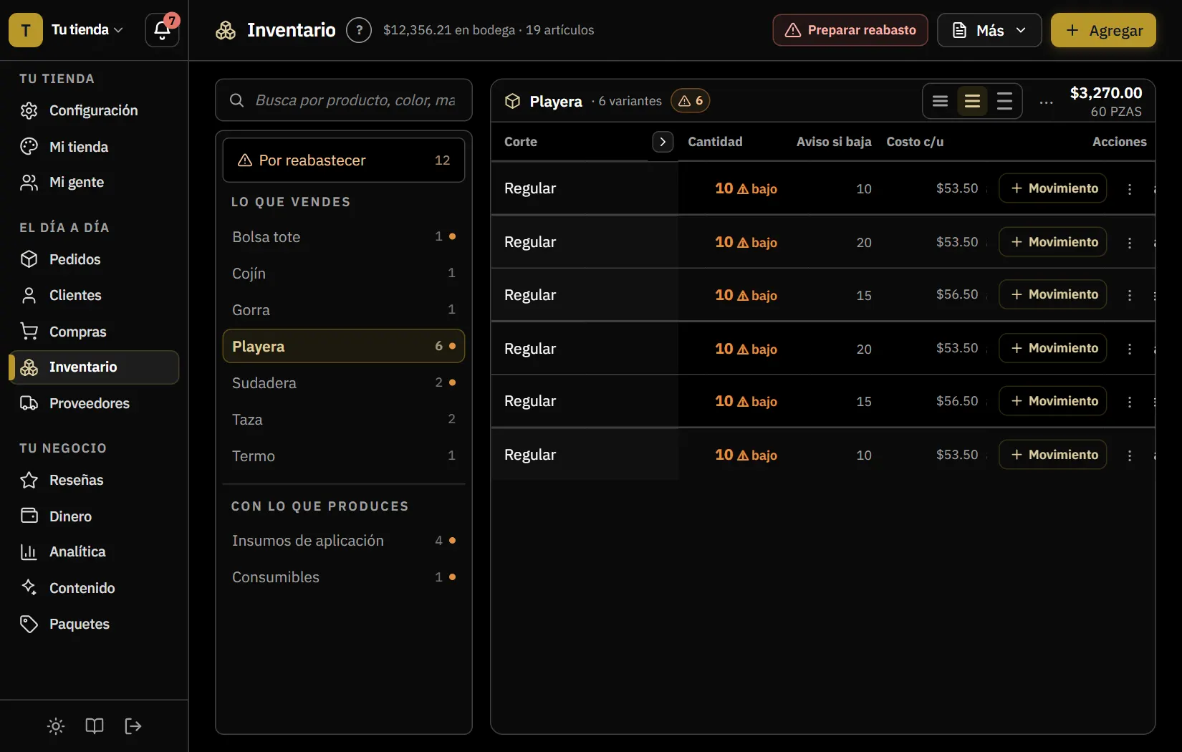Open Paquetes tag section
This screenshot has width=1182, height=752.
click(x=94, y=624)
